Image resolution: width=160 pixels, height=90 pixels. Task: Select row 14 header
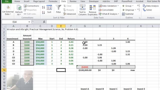4,70
